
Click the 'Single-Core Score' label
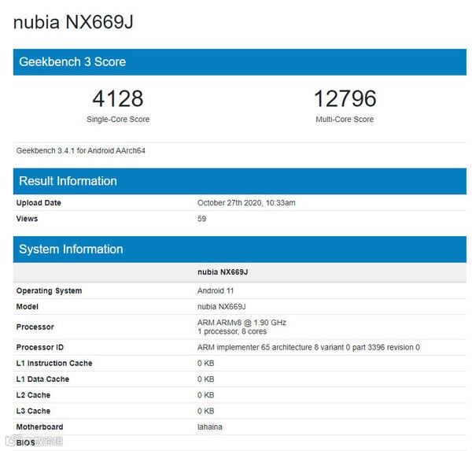[118, 120]
